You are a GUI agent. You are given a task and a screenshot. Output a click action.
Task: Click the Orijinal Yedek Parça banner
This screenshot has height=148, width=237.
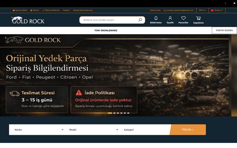114,75
